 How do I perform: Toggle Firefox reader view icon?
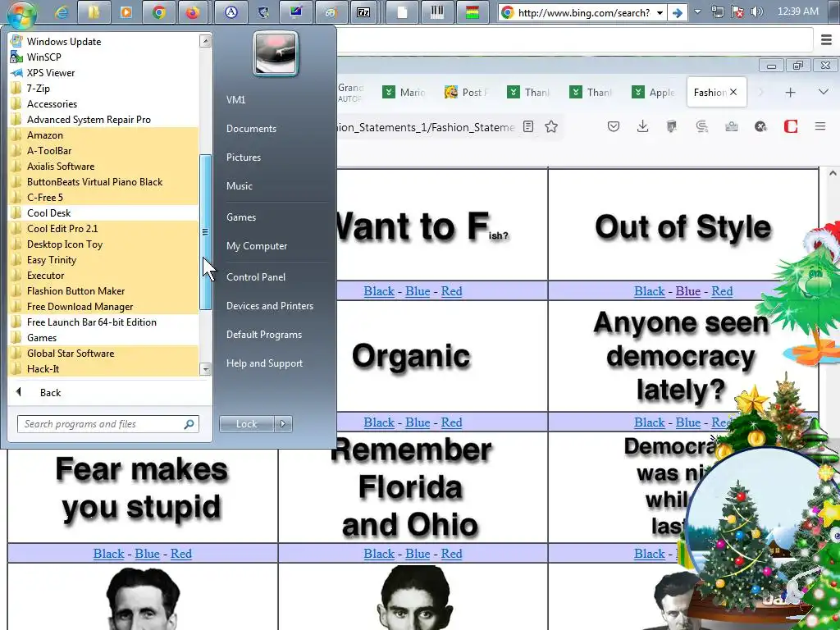(x=528, y=126)
